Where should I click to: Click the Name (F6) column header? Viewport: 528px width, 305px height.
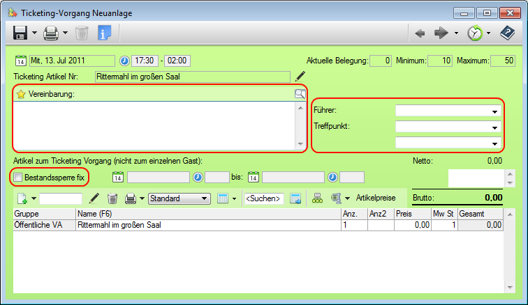tap(207, 214)
